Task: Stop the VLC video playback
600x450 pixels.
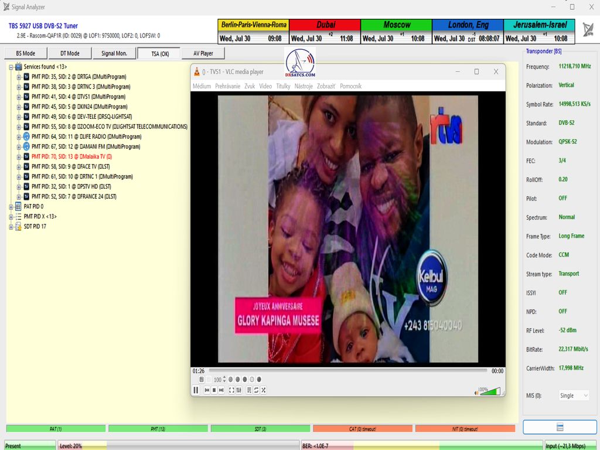Action: tap(214, 390)
